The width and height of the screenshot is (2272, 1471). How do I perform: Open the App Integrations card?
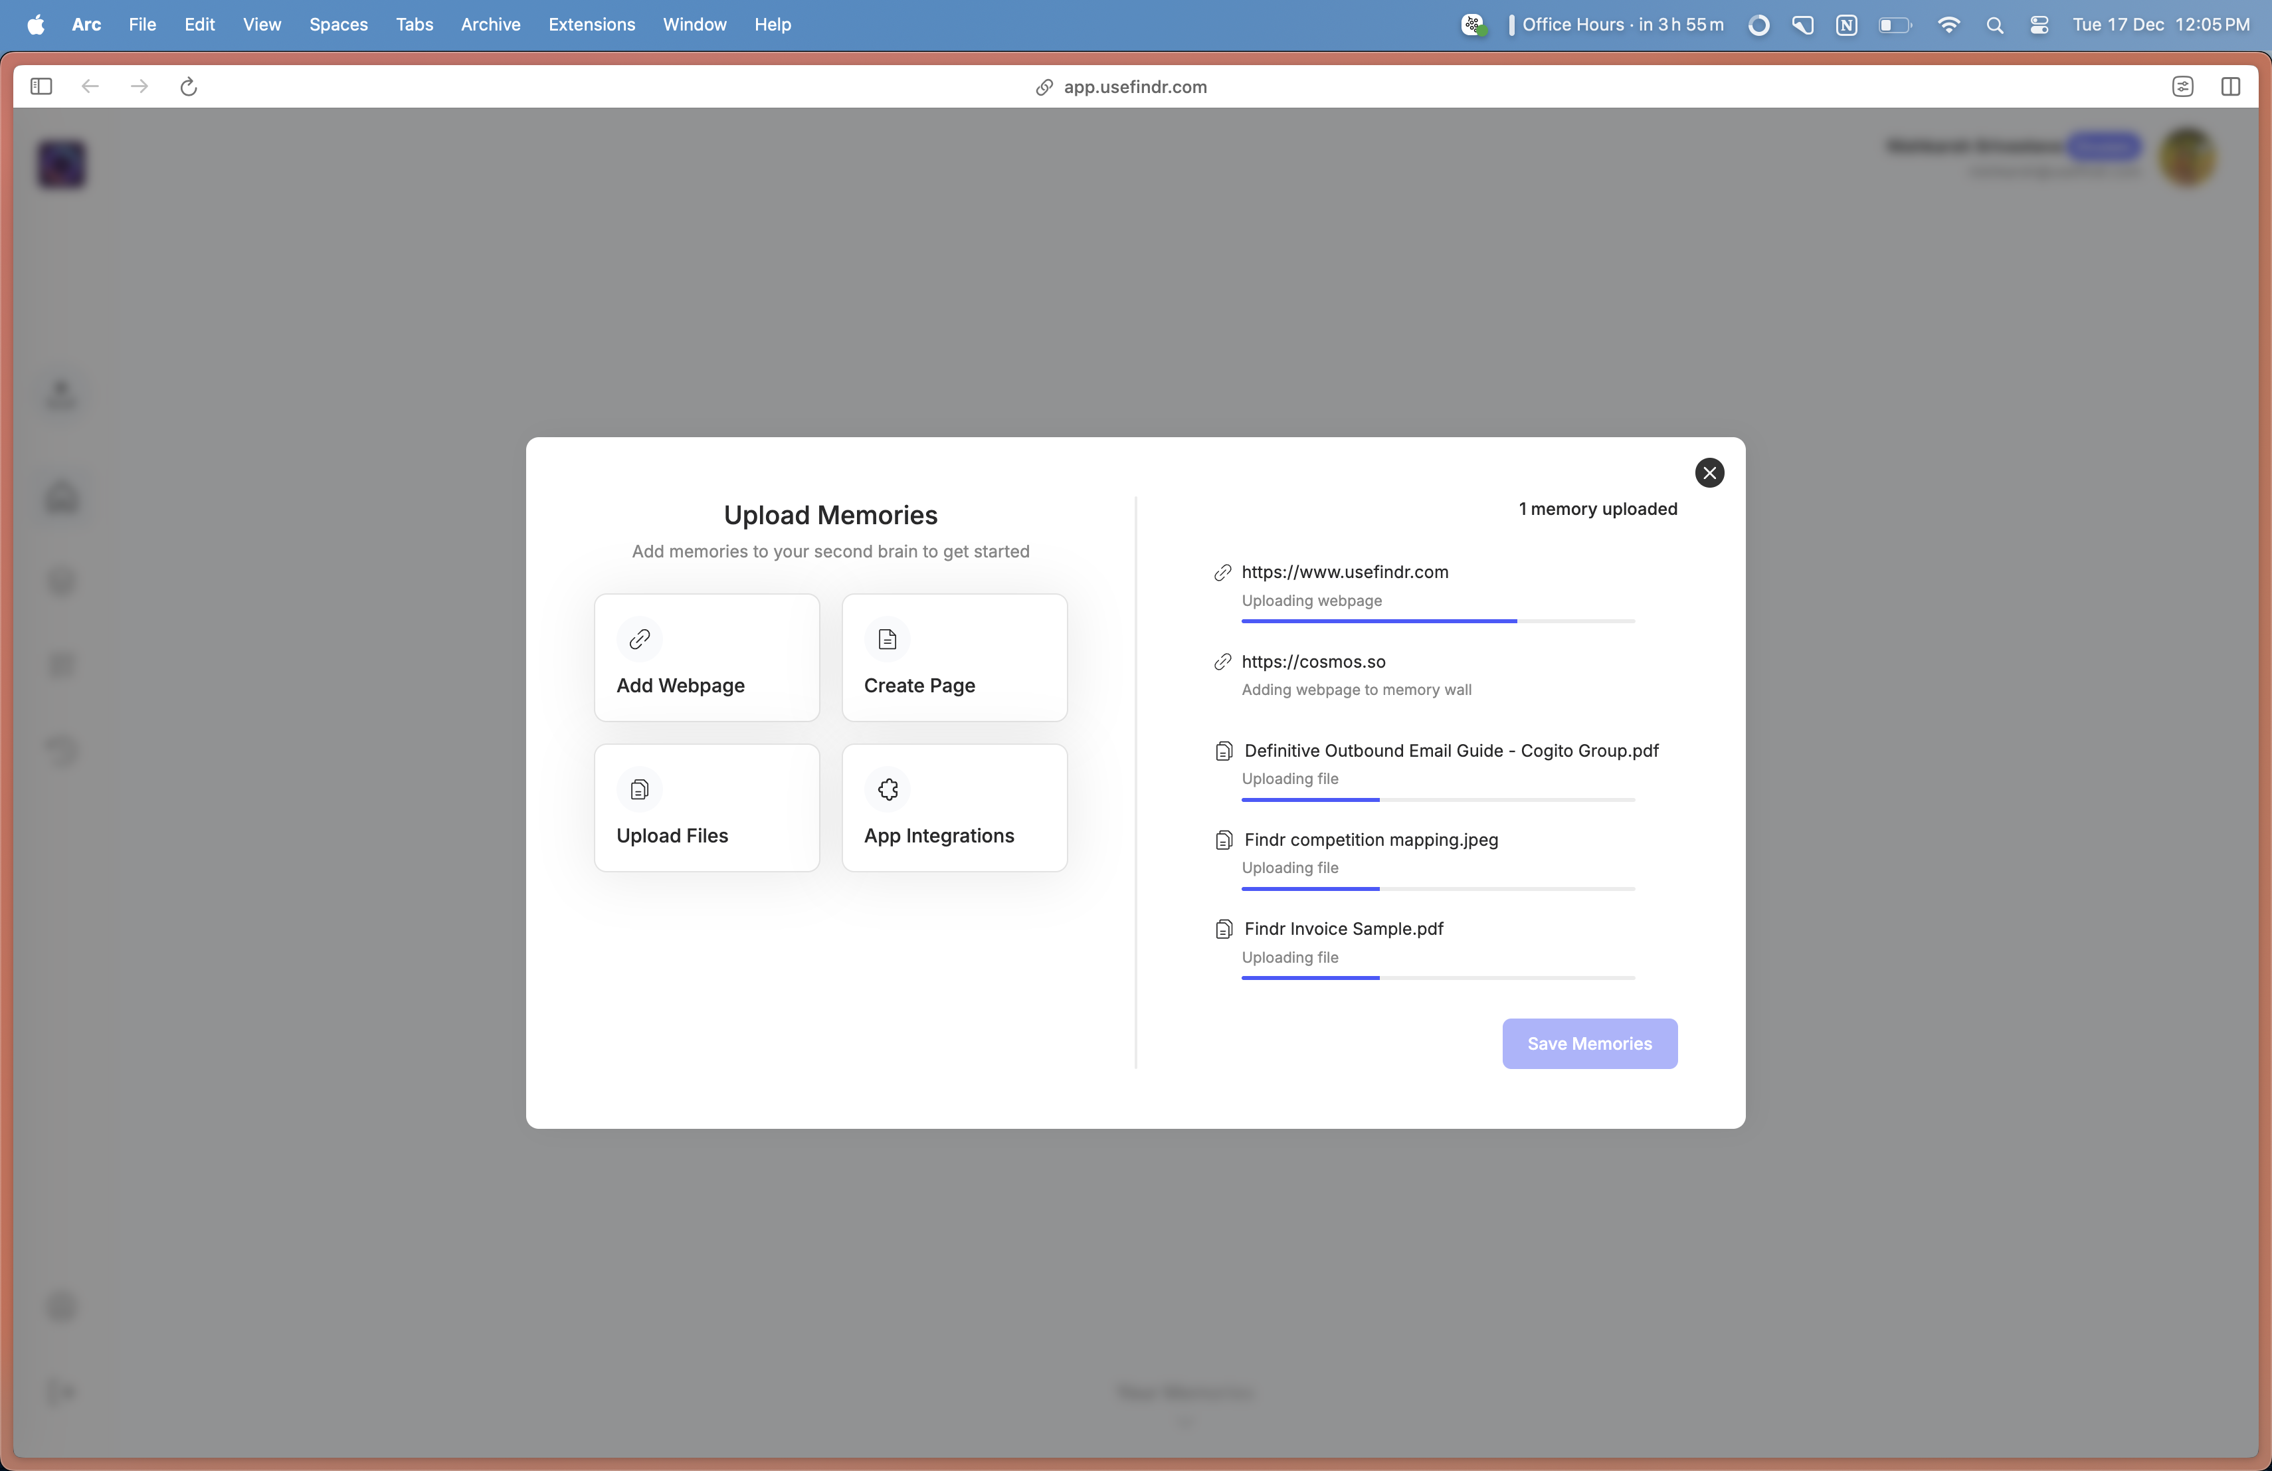955,807
